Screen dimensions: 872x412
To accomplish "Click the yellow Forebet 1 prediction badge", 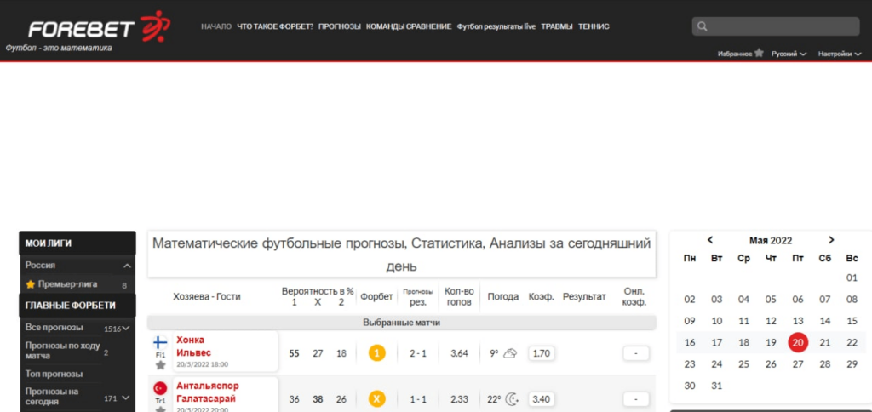I will coord(377,353).
